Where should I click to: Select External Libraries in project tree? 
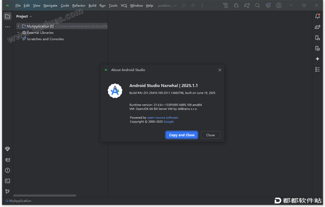[40, 32]
